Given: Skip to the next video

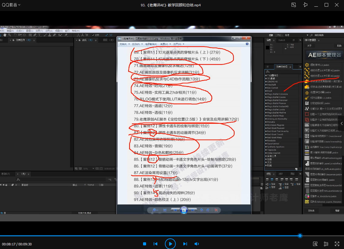Looking at the screenshot, I should pyautogui.click(x=185, y=244).
